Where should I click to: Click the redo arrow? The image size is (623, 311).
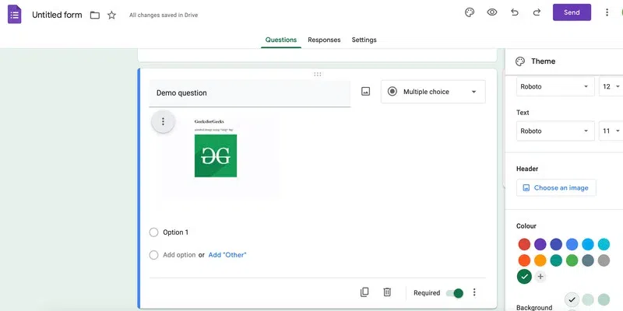coord(537,12)
